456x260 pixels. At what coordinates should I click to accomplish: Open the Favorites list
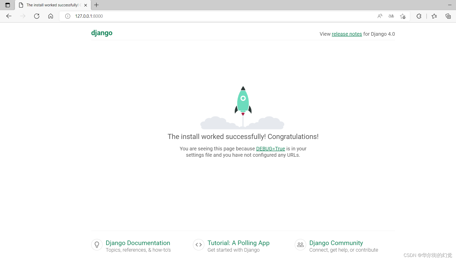coord(434,16)
